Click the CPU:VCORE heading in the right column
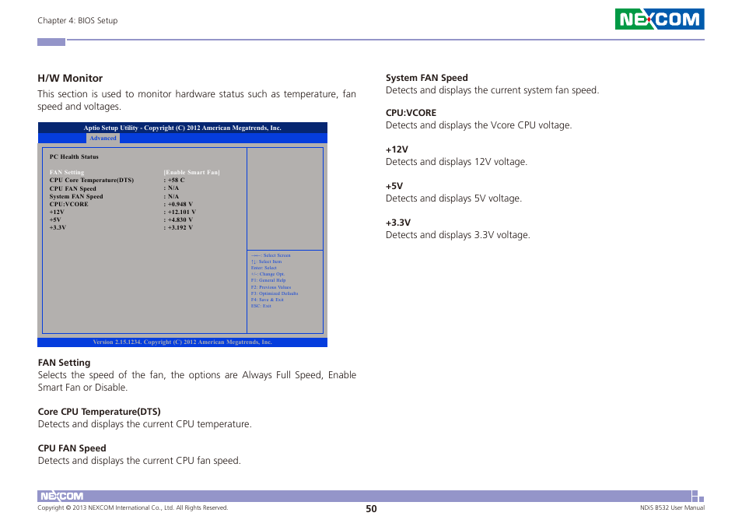 point(411,113)
